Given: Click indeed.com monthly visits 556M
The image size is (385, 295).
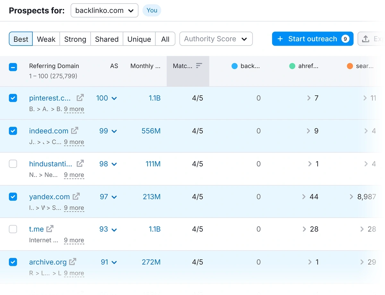Looking at the screenshot, I should (x=151, y=131).
